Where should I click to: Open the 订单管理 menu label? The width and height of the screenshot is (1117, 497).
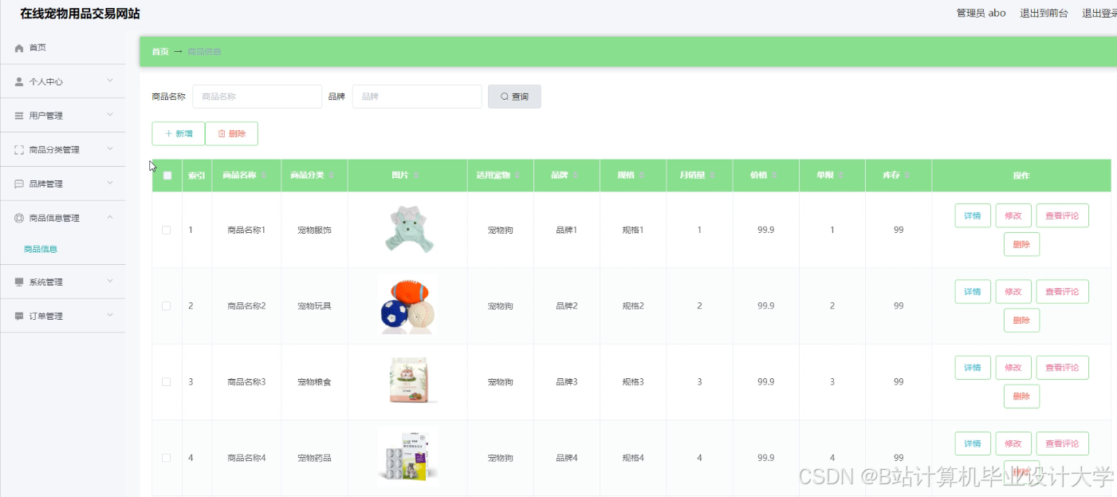point(46,316)
